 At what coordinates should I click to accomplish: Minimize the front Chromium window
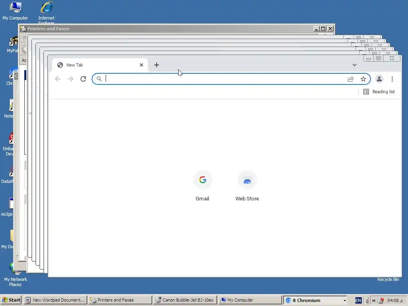(369, 58)
